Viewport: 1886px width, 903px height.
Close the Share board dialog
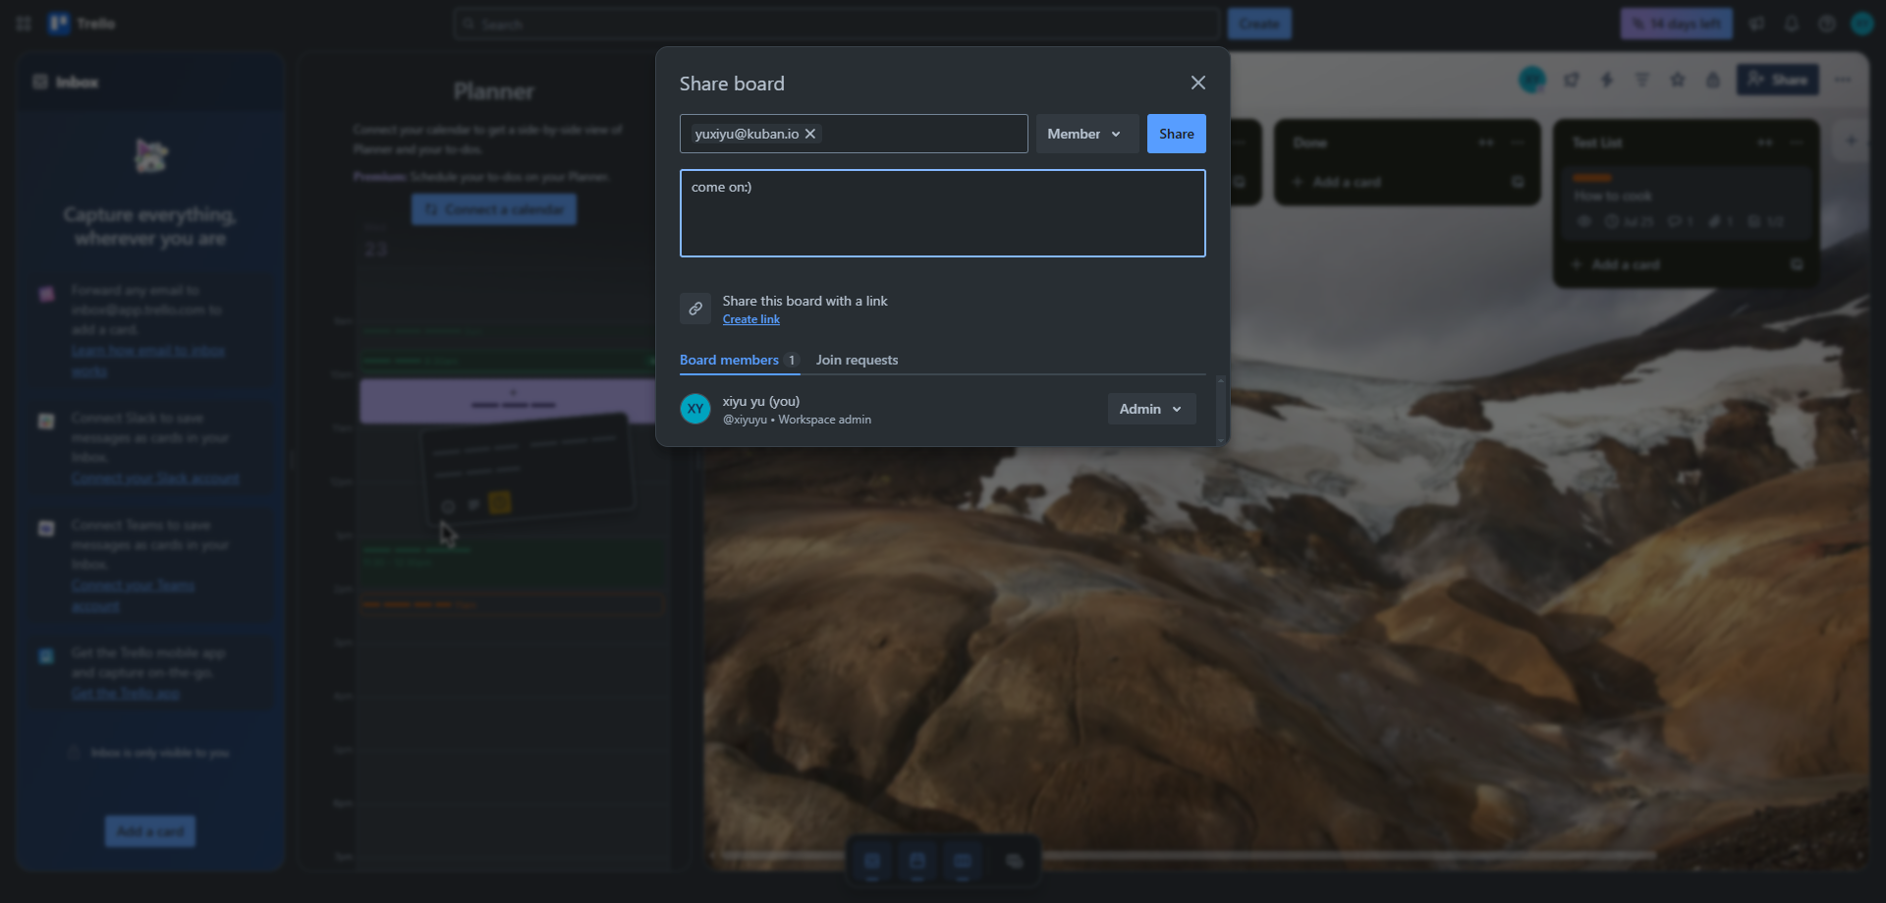1197,83
